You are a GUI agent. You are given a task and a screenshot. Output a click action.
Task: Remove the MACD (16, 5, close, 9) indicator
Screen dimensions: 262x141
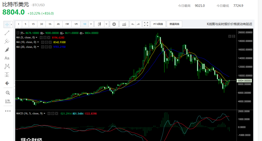point(56,114)
